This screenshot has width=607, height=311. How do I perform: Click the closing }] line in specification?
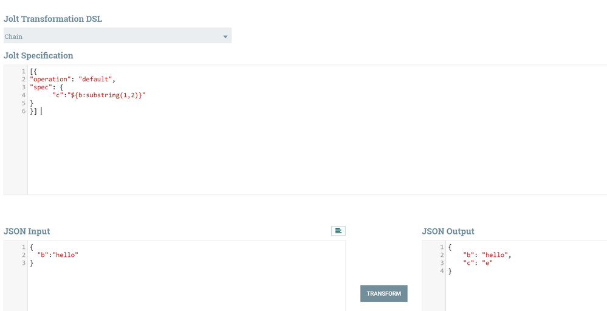point(33,111)
